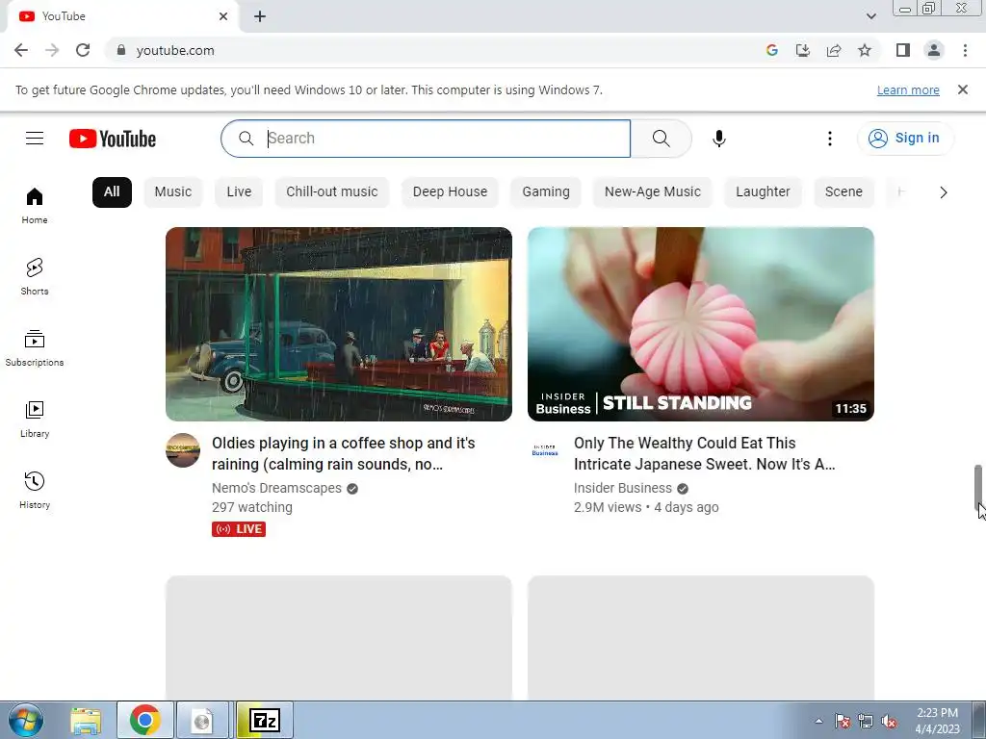Image resolution: width=986 pixels, height=739 pixels.
Task: Open 7-Zip from taskbar
Action: 265,720
